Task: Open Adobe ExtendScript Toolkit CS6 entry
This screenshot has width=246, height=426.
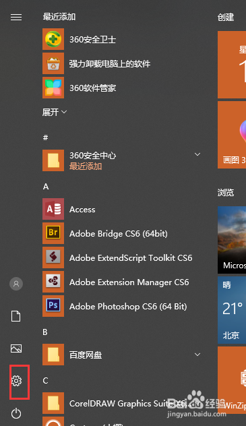Action: tap(131, 258)
